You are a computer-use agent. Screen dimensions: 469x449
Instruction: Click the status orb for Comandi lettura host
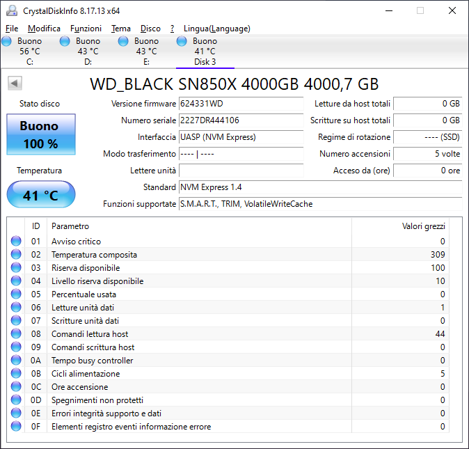[16, 333]
